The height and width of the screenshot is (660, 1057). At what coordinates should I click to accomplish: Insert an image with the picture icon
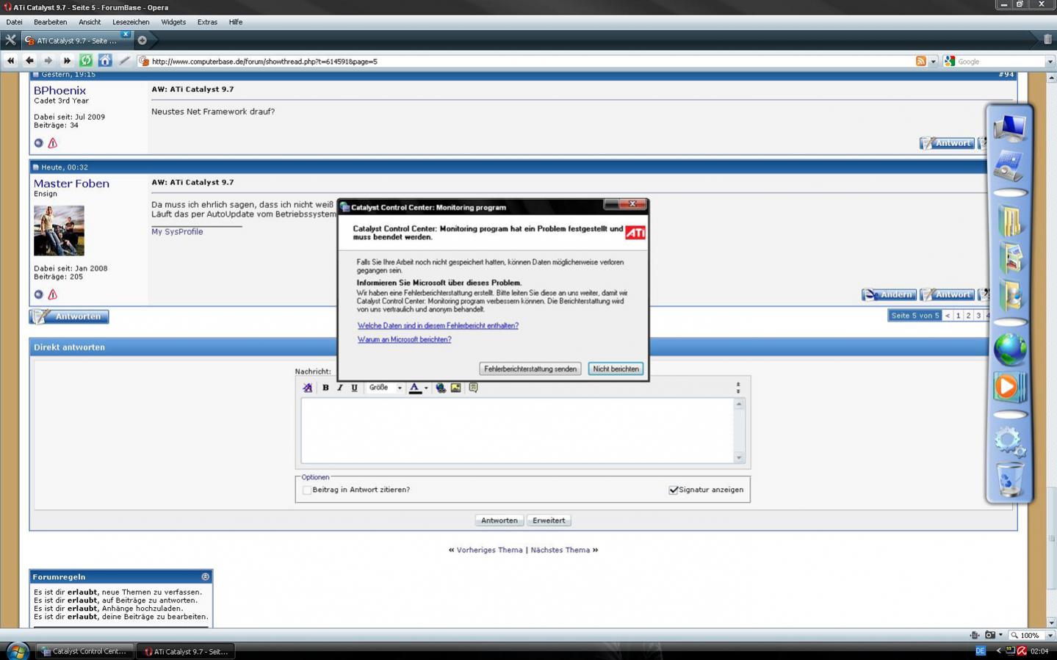456,388
